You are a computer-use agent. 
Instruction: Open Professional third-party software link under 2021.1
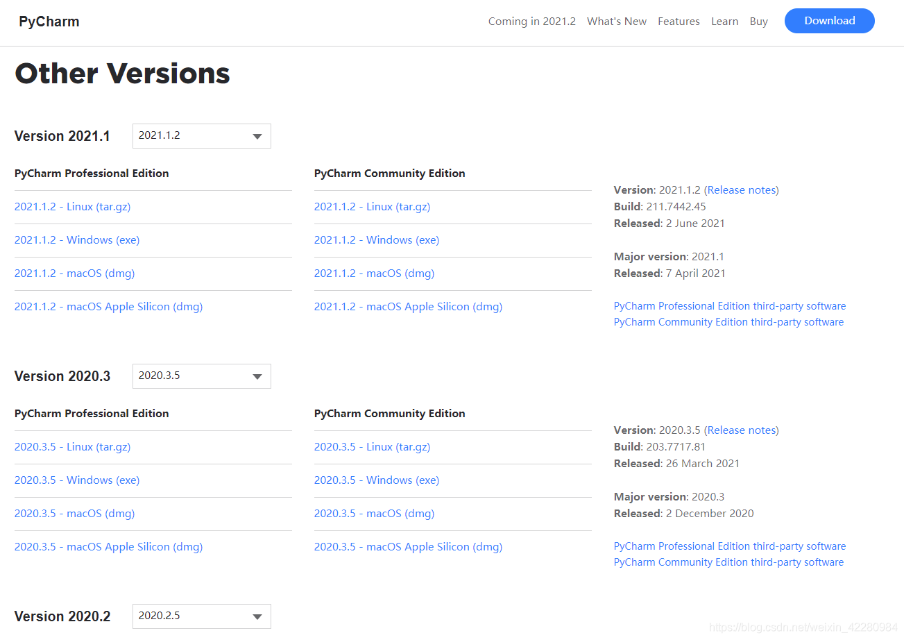[730, 306]
